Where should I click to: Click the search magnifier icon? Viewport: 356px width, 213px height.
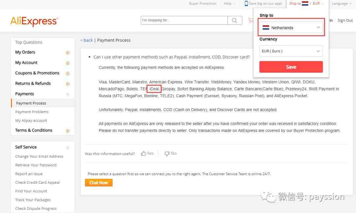pos(234,20)
